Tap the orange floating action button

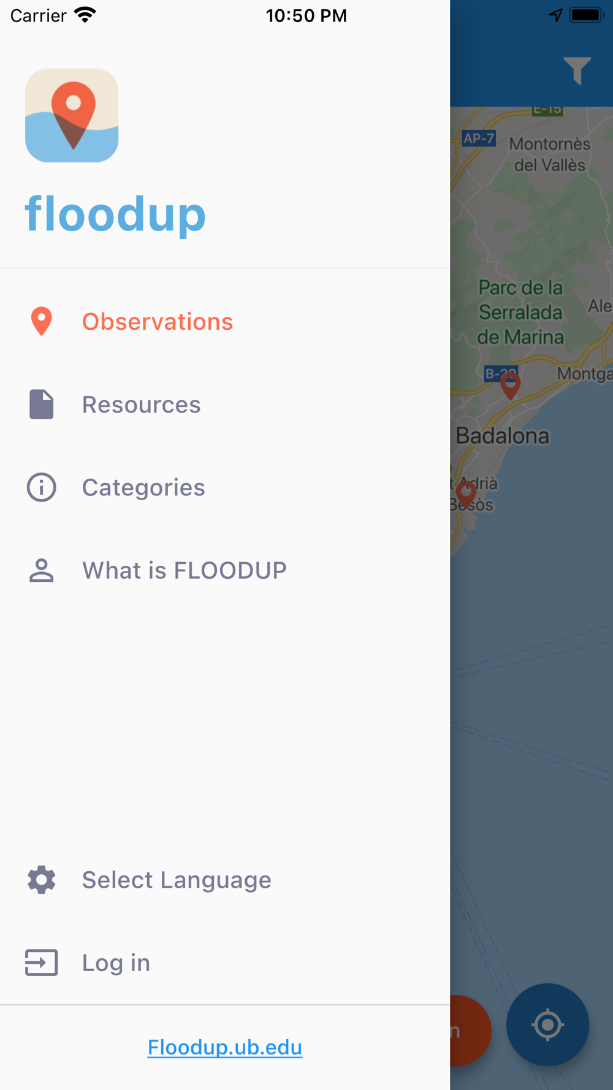click(471, 1030)
